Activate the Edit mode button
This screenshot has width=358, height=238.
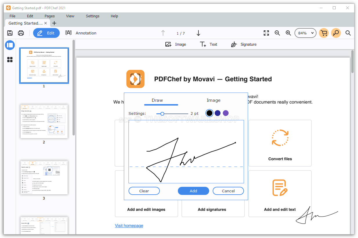point(46,33)
